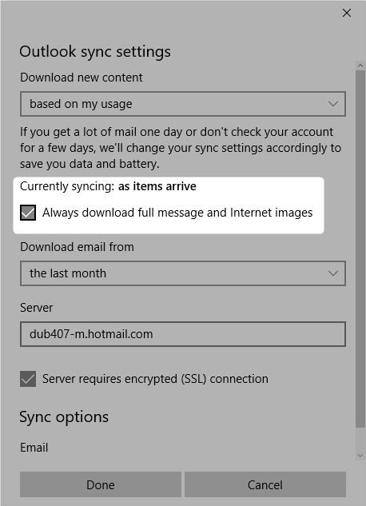Click the 'Sync options' heading
This screenshot has width=366, height=506.
tap(64, 417)
